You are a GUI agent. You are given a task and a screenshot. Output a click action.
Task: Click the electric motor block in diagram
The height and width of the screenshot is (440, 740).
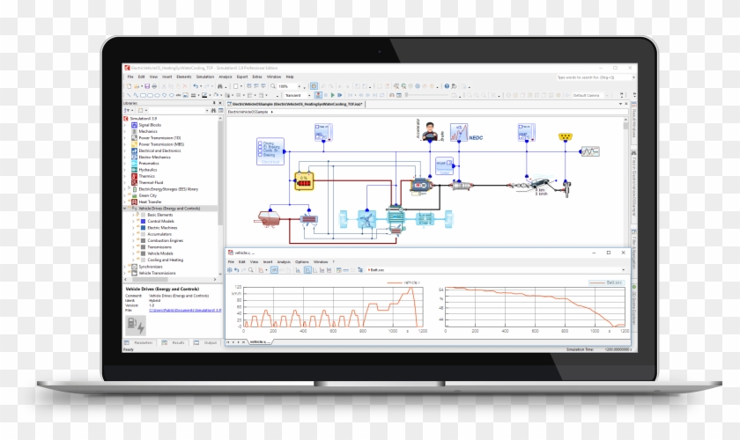tap(420, 186)
